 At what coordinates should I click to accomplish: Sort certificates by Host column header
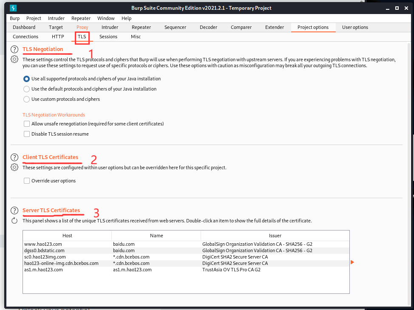pyautogui.click(x=67, y=236)
